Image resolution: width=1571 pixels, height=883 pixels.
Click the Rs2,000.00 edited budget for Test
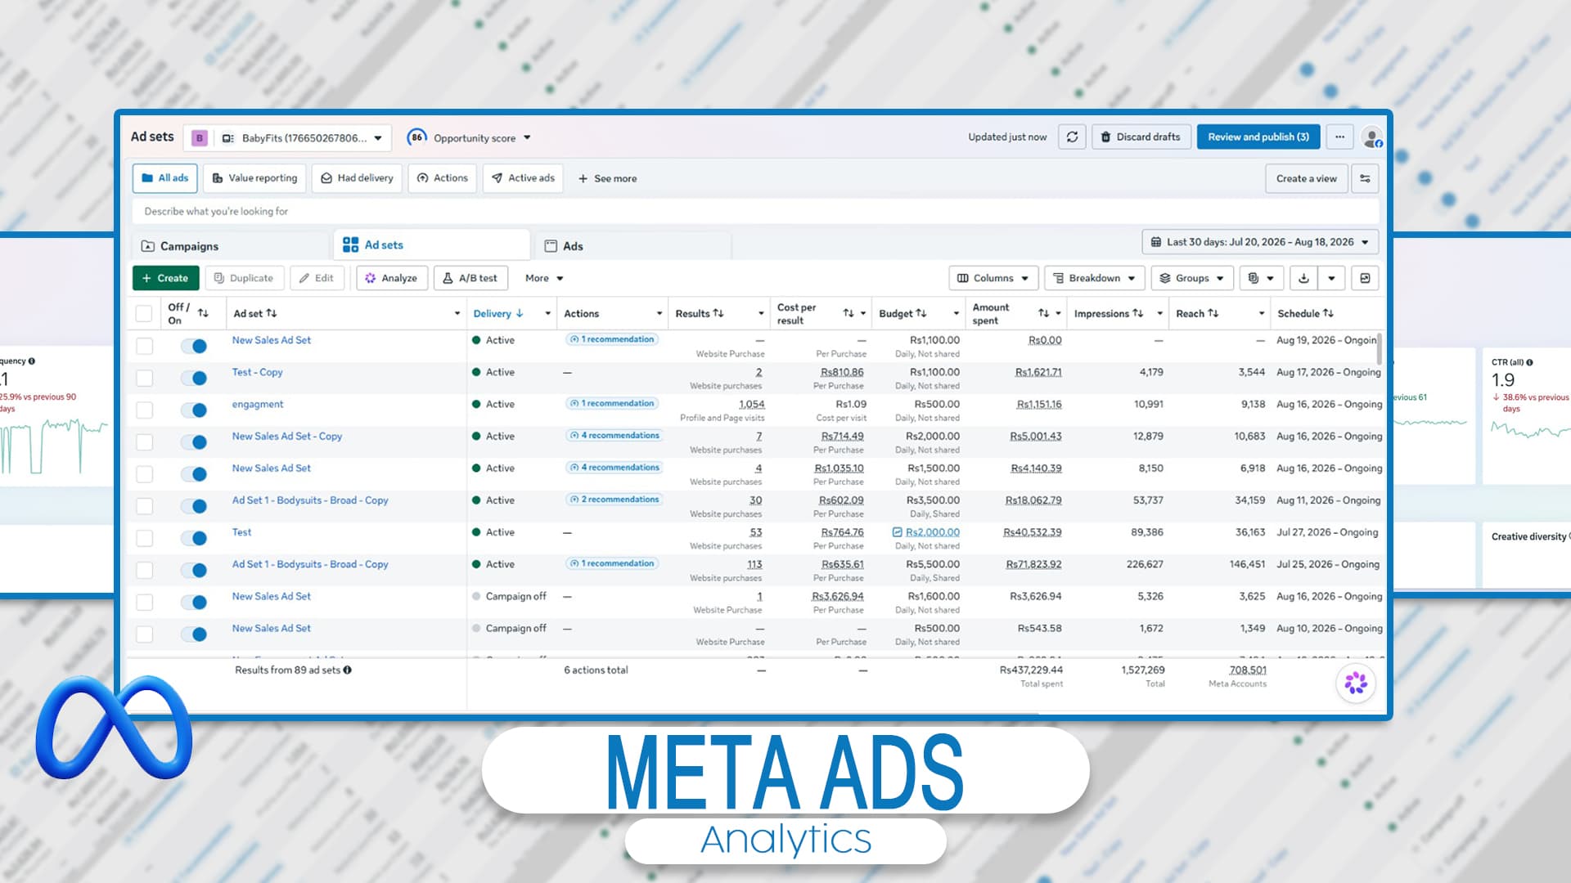pos(932,532)
